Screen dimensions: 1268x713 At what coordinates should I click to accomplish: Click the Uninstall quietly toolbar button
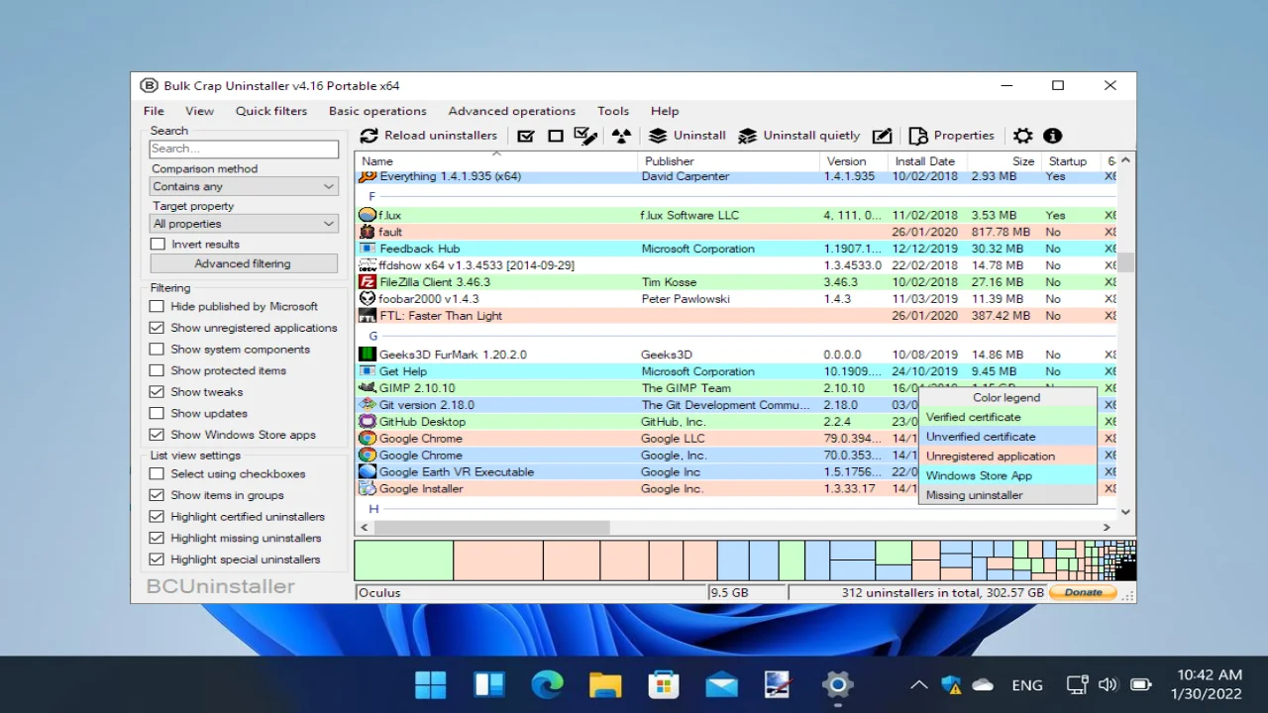pos(799,136)
